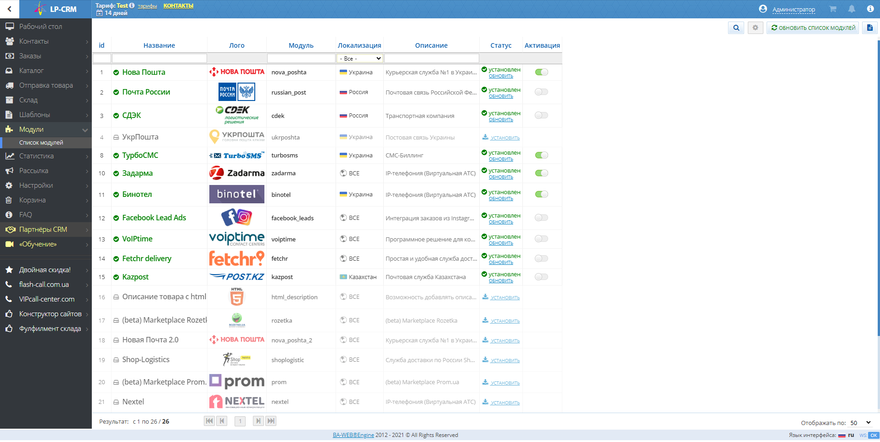Install the Nextel module
The width and height of the screenshot is (880, 442).
click(501, 402)
